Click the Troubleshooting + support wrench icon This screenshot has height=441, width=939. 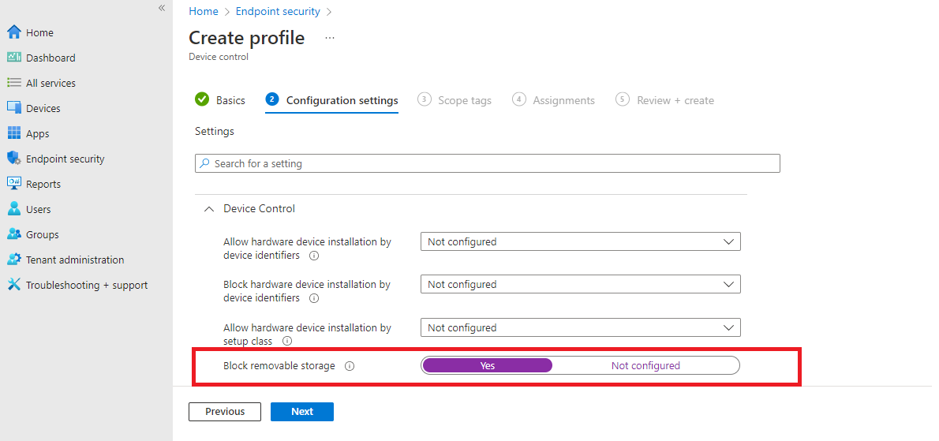point(14,285)
